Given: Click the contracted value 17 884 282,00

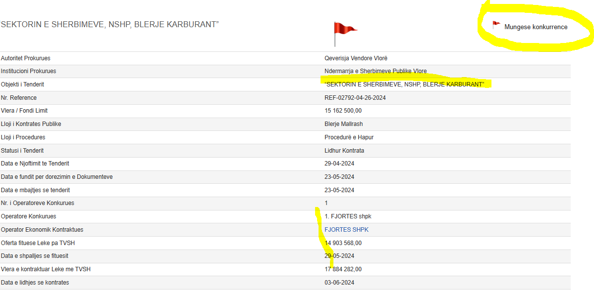Looking at the screenshot, I should 343,269.
